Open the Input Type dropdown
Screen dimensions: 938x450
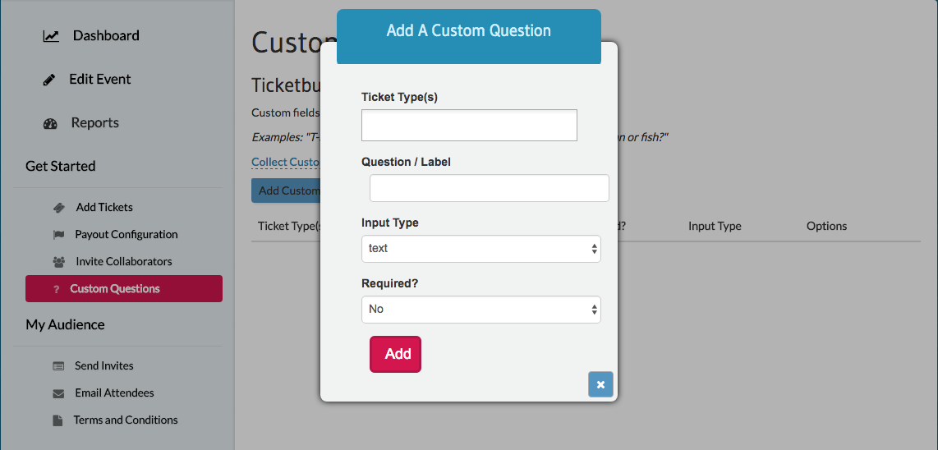click(481, 248)
